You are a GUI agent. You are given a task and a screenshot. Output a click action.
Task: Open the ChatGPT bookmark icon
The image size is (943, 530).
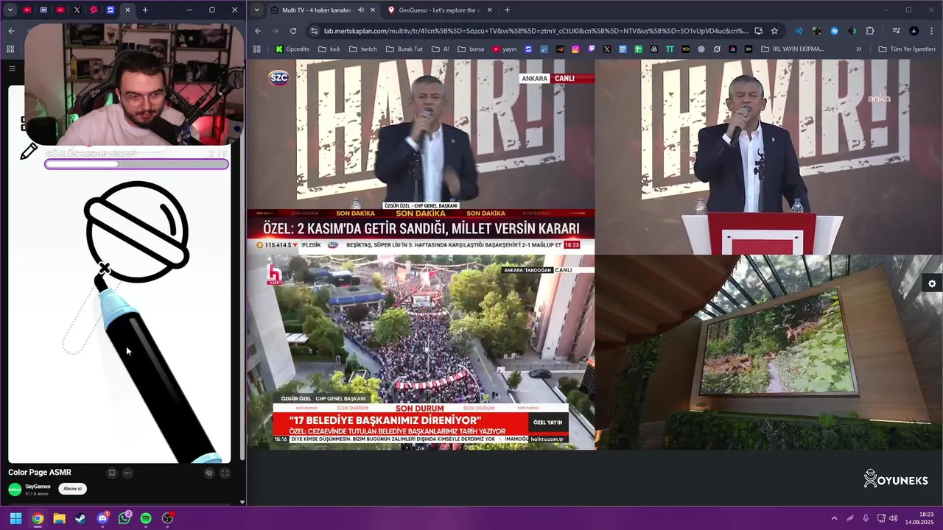pyautogui.click(x=701, y=49)
